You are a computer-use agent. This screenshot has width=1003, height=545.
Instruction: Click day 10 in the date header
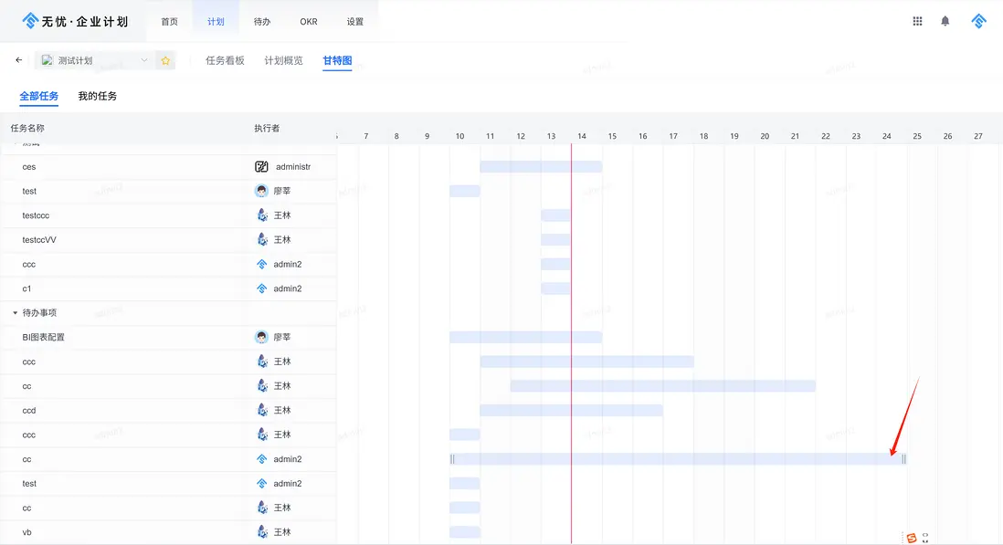[x=459, y=136]
